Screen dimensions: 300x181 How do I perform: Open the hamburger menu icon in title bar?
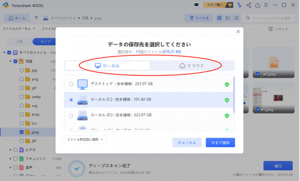[266, 5]
